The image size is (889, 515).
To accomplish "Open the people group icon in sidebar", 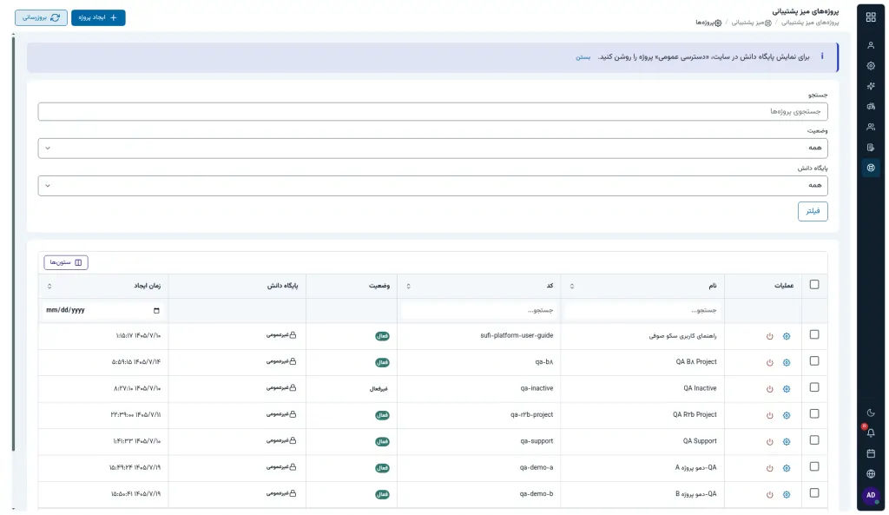I will point(870,127).
